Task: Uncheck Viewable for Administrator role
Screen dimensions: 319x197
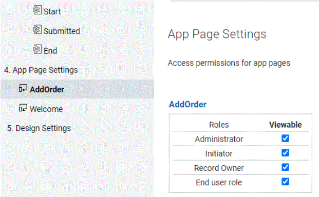Action: coord(285,139)
